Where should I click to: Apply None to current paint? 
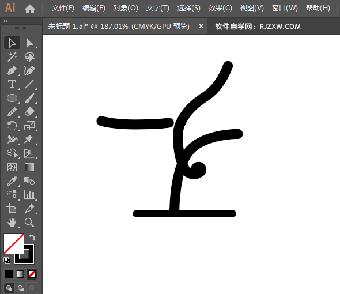click(32, 274)
